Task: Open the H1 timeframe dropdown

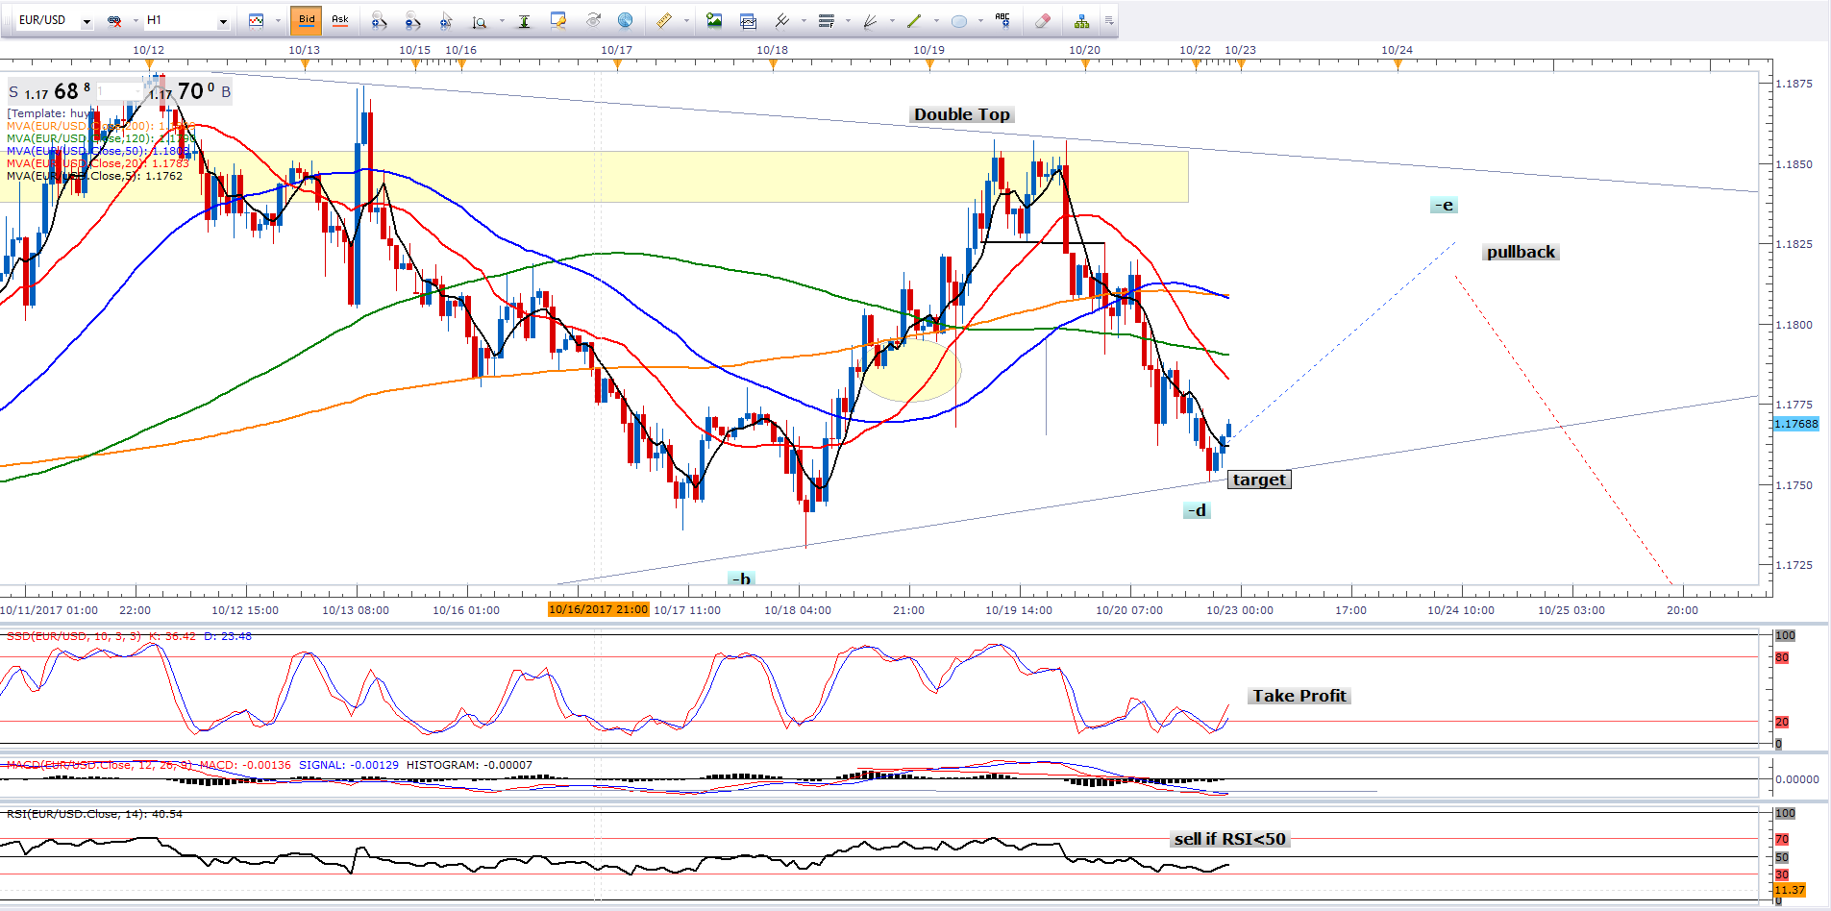Action: pos(223,21)
